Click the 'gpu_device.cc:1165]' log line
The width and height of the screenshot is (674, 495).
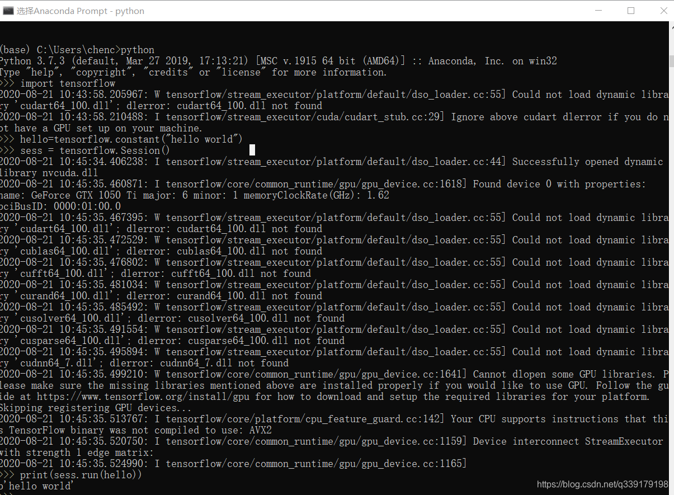click(x=234, y=464)
